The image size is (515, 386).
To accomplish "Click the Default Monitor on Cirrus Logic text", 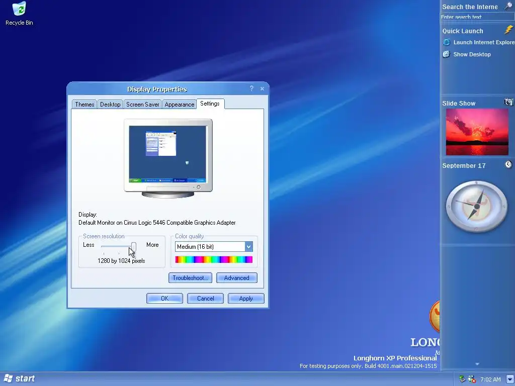I will [157, 223].
